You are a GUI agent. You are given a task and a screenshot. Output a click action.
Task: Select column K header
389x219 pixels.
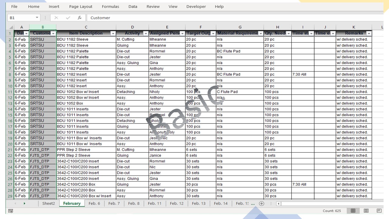[354, 27]
